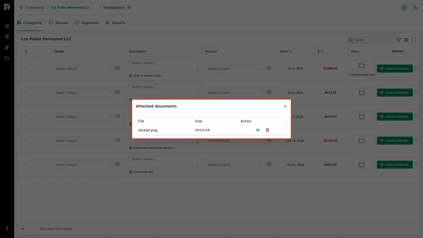Open Select Vendor dropdown in Jul 21 row
Screen dimensions: 423x238
click(83, 164)
